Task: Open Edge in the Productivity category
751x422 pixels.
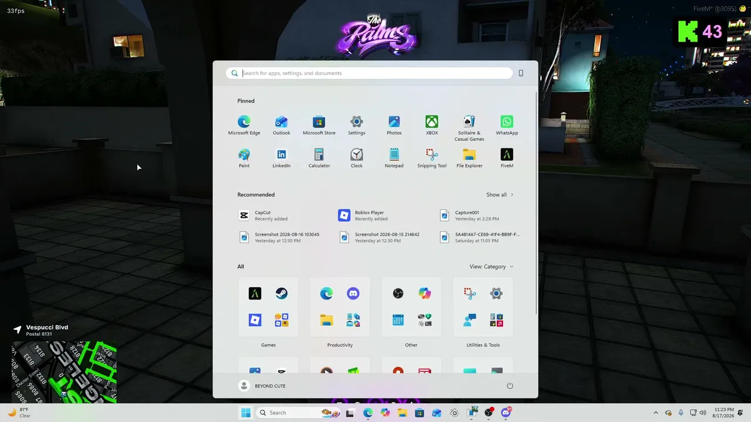Action: click(326, 294)
